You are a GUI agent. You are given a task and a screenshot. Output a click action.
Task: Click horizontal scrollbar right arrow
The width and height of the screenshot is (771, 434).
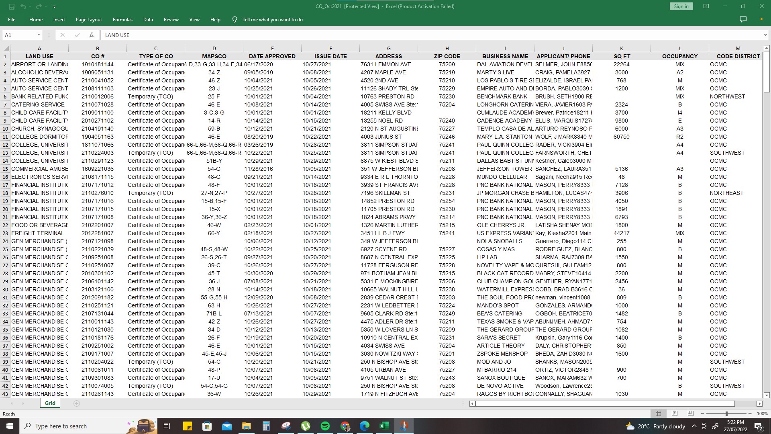(759, 403)
